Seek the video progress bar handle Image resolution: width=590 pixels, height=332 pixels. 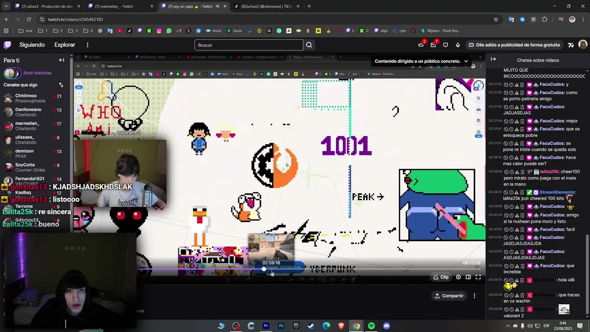click(x=264, y=269)
